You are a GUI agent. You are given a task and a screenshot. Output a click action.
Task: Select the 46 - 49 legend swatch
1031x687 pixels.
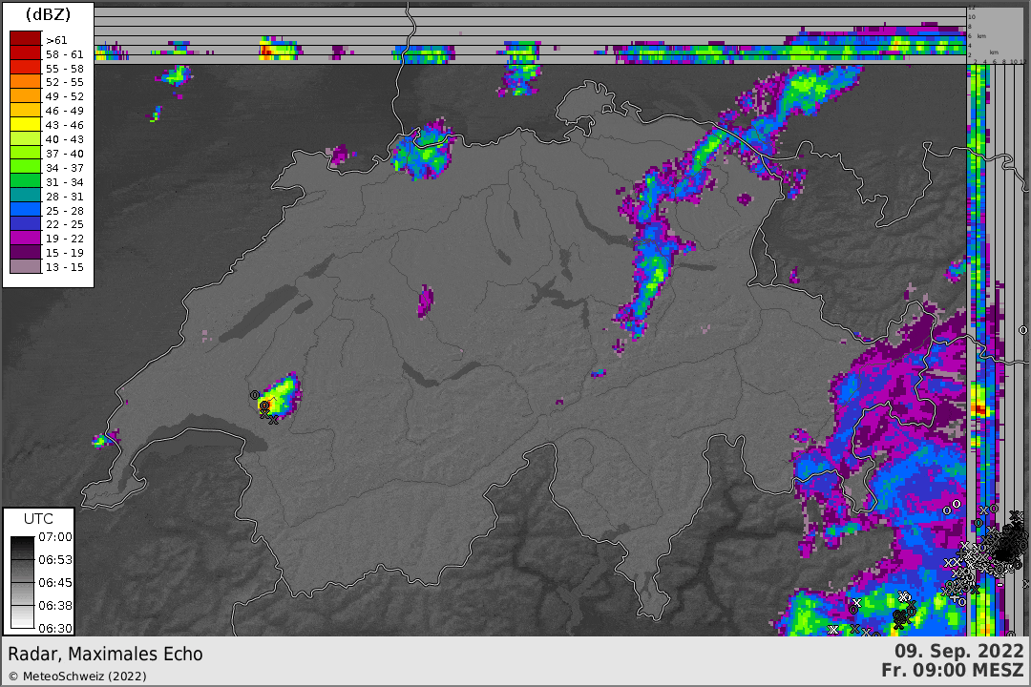coord(25,111)
